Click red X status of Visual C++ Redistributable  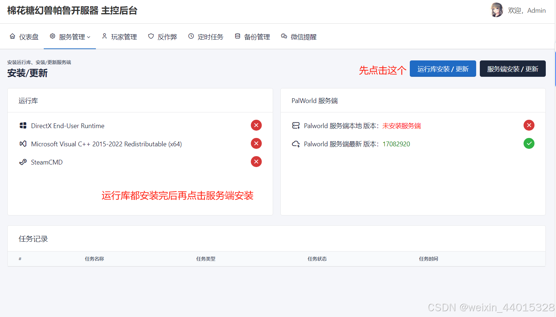[256, 143]
